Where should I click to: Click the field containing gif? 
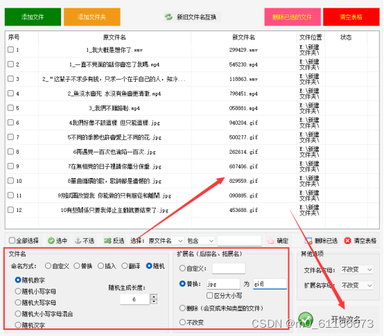tap(270, 284)
